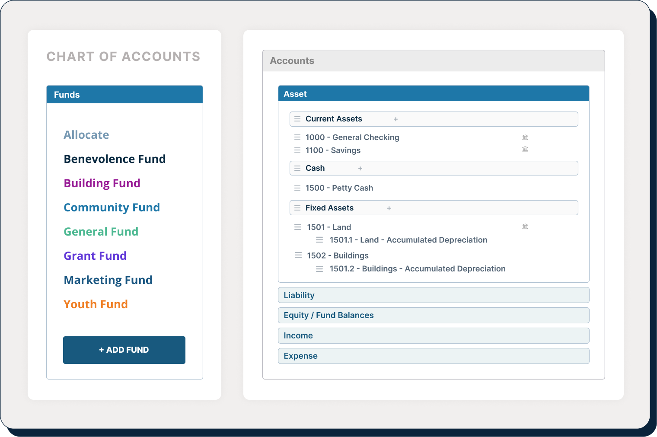Screen dimensions: 657x437
Task: Select the Allocate fund
Action: [86, 135]
